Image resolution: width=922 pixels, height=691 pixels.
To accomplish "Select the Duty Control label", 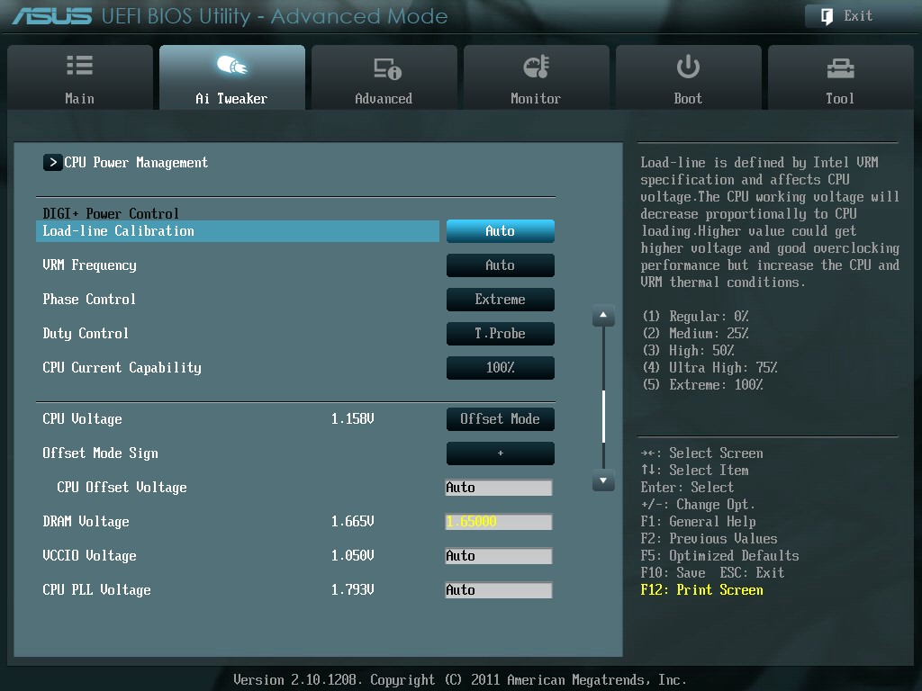I will (86, 333).
